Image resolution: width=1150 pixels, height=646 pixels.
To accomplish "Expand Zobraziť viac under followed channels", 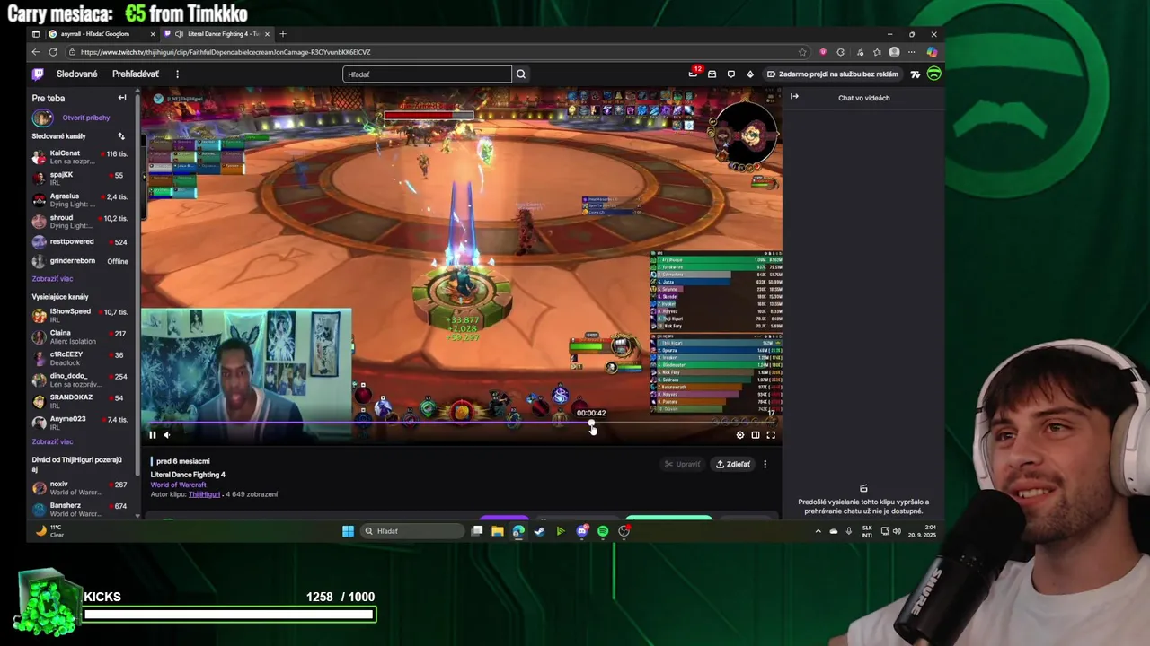I will tap(52, 279).
